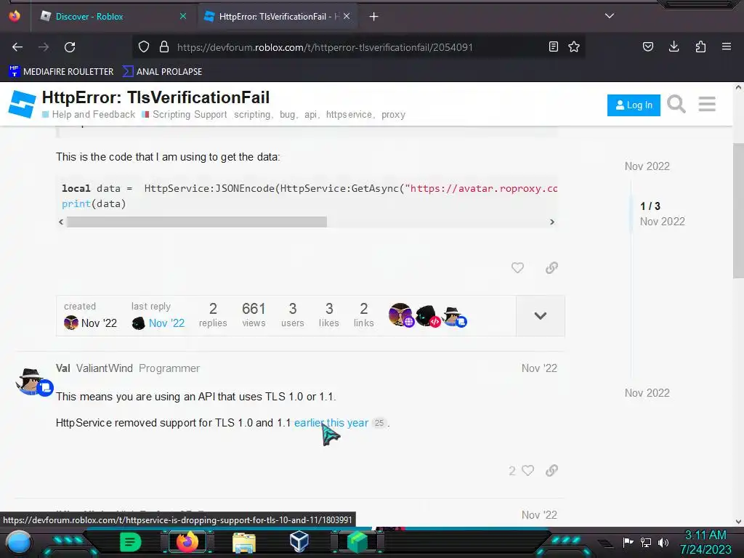Click the Roblox DevForum logo
Screen dimensions: 744x558
point(22,104)
